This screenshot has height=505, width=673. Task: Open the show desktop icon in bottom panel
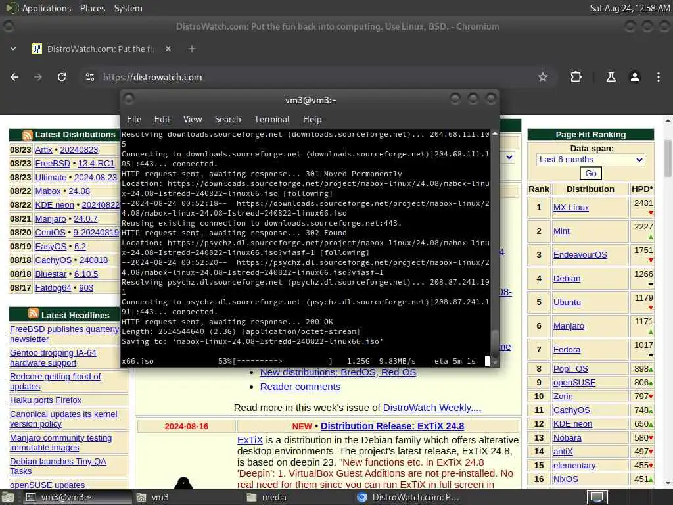(7, 498)
